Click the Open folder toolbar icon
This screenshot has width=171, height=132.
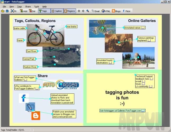pyautogui.click(x=3, y=11)
